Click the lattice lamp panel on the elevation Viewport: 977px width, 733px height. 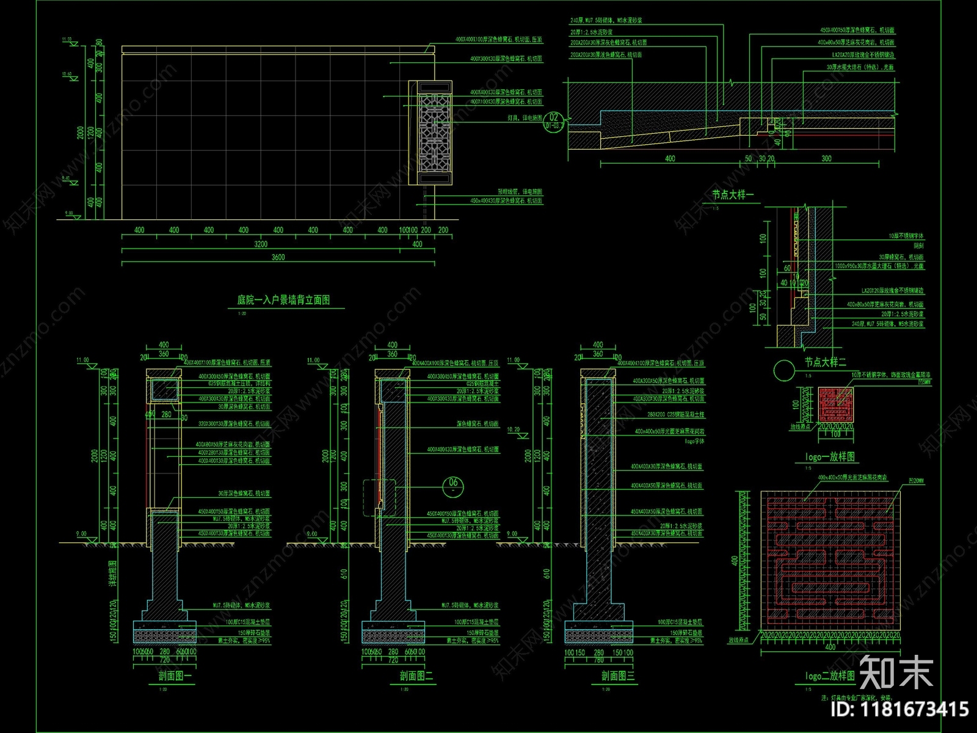pos(434,133)
